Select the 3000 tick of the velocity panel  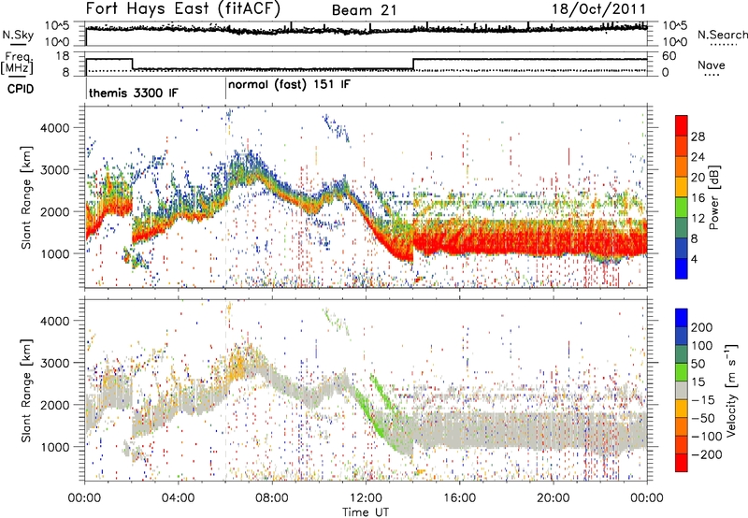tap(55, 363)
